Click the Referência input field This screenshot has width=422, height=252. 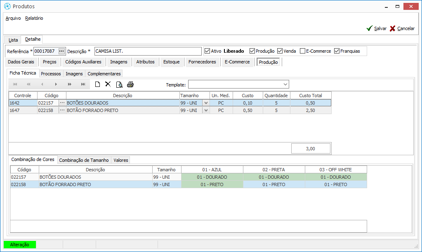(x=46, y=51)
